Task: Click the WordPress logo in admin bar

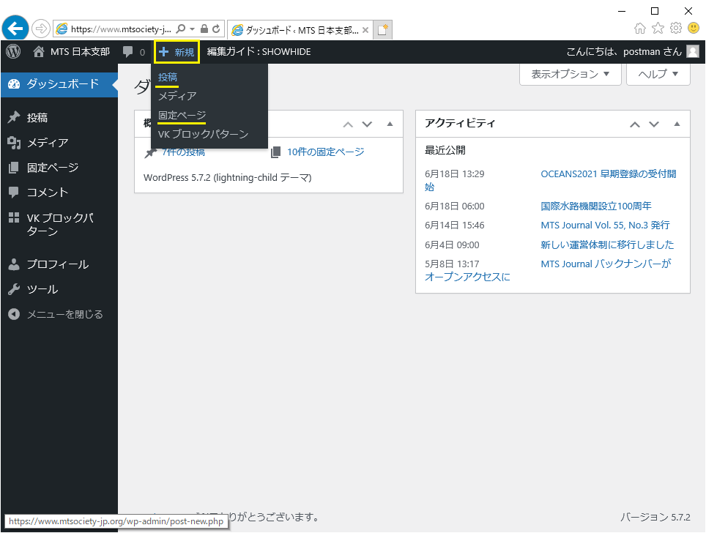Action: (x=13, y=52)
